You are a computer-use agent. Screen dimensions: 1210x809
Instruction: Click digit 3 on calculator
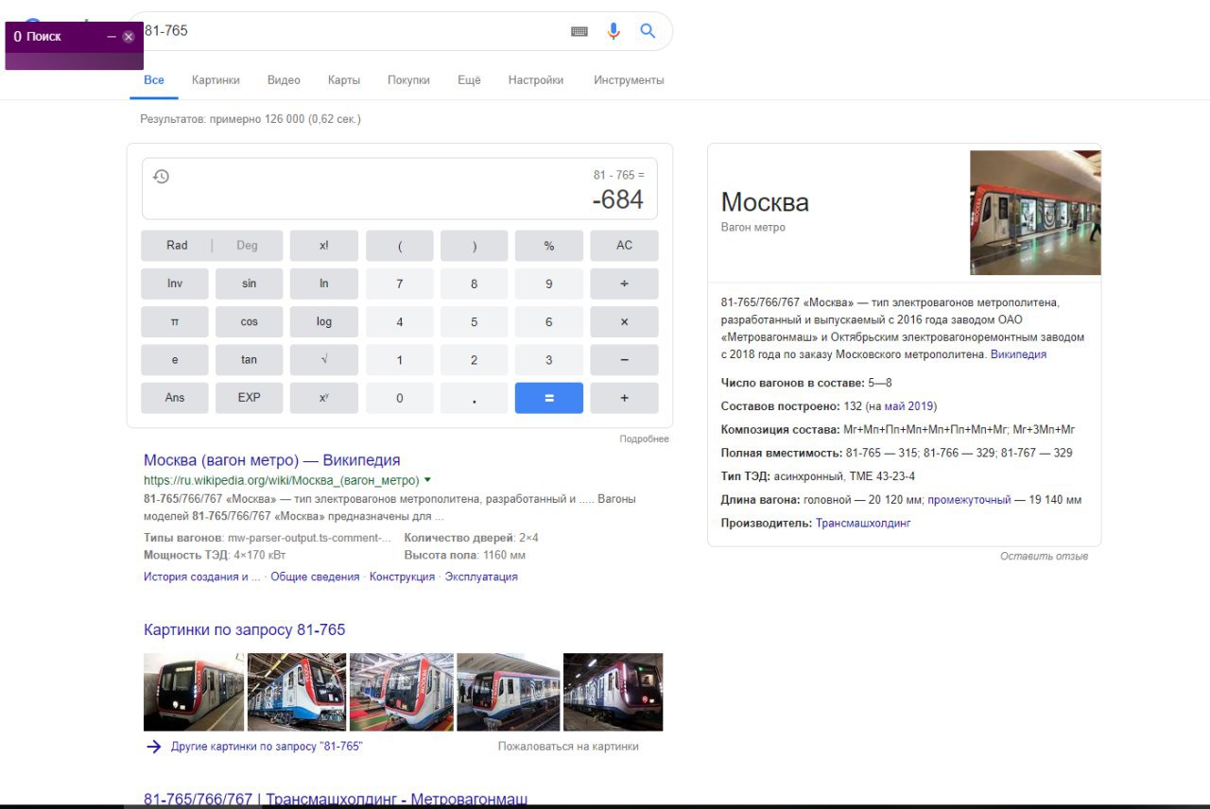tap(549, 359)
